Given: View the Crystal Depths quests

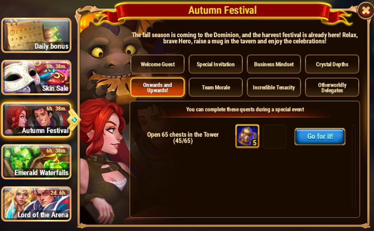Looking at the screenshot, I should point(332,64).
